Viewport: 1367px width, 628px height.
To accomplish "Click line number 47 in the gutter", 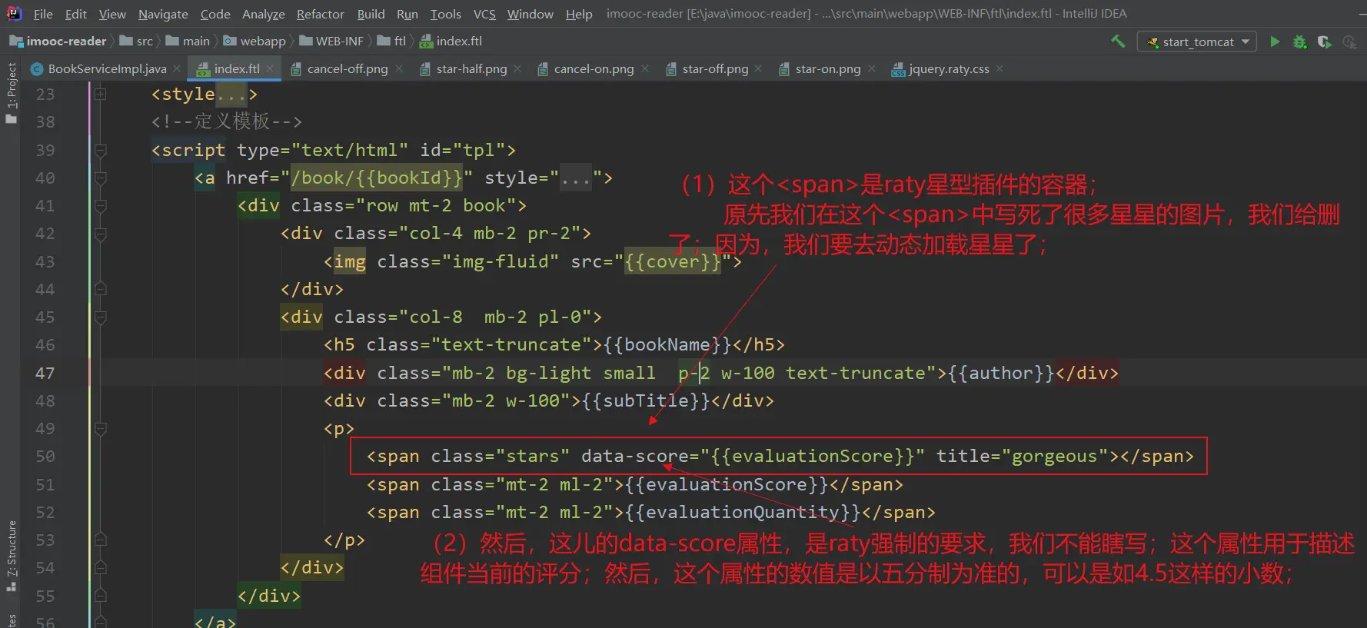I will tap(45, 374).
